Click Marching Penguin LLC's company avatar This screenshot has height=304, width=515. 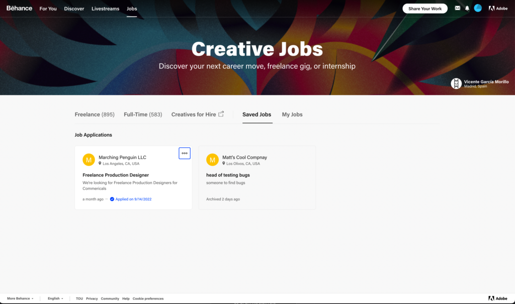point(89,160)
